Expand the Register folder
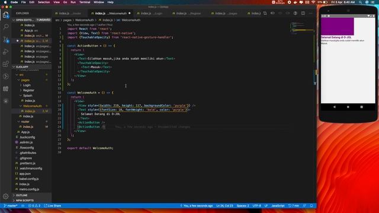379x213 pixels. coord(28,91)
